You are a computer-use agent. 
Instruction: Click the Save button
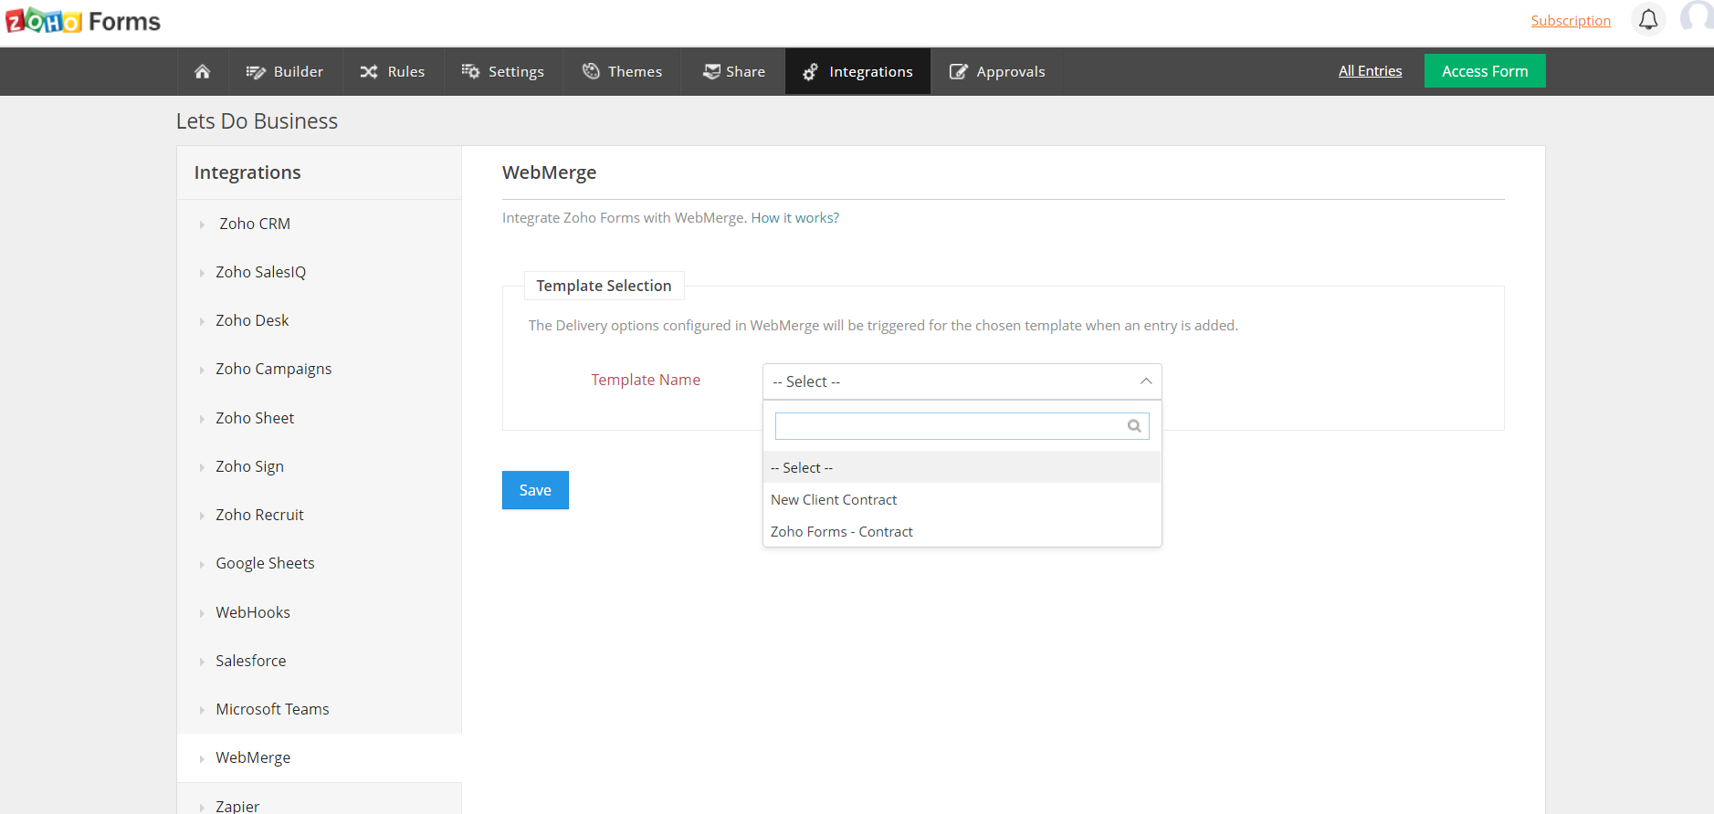(x=535, y=490)
